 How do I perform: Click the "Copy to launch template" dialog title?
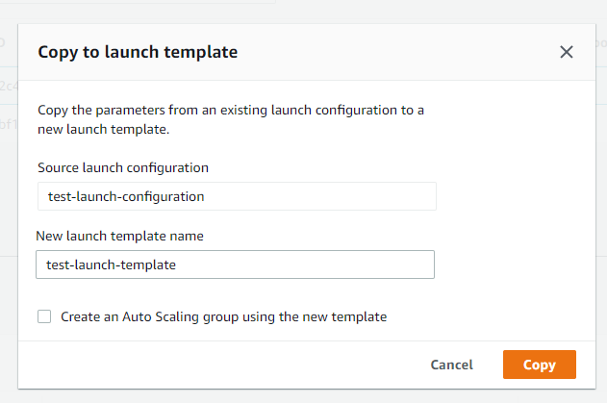click(138, 52)
